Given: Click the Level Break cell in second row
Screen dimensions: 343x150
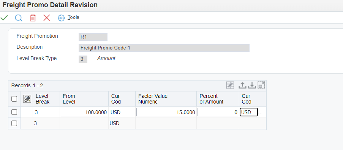Looking at the screenshot, I should tap(46, 123).
